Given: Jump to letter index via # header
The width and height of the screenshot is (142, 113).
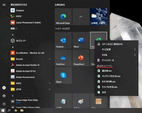Looking at the screenshot, I should tap(13, 35).
